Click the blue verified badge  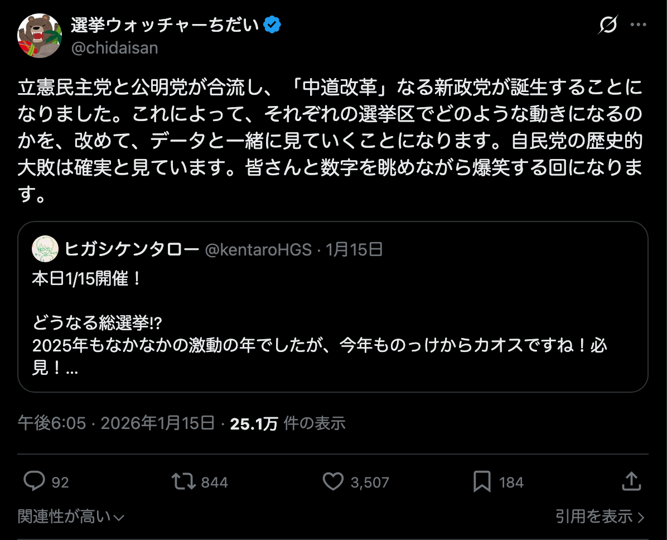pos(272,25)
